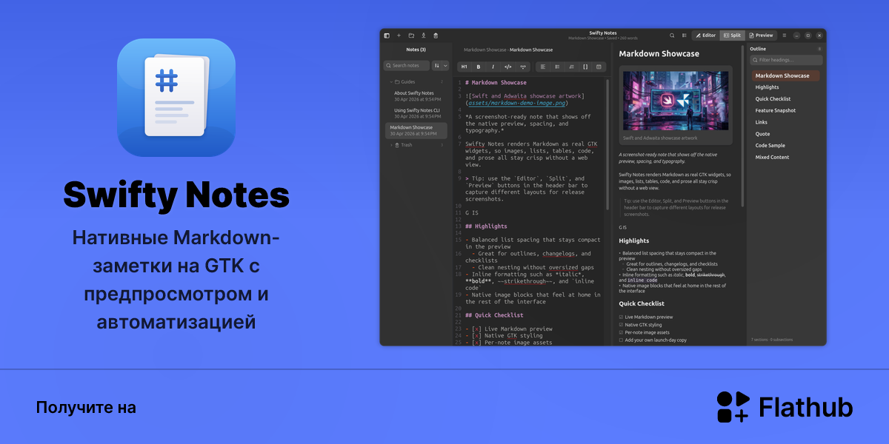Select the Markdown Showcase note in list
This screenshot has width=889, height=444.
click(x=416, y=130)
